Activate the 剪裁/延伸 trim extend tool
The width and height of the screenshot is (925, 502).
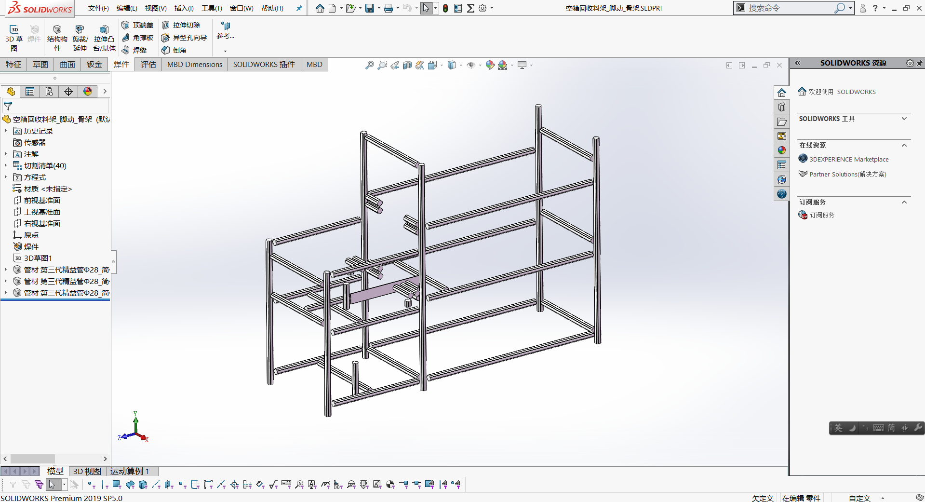click(x=80, y=38)
